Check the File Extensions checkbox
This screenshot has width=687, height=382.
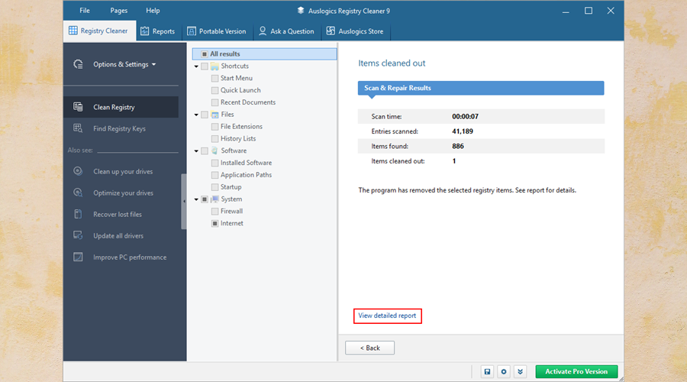click(x=214, y=127)
